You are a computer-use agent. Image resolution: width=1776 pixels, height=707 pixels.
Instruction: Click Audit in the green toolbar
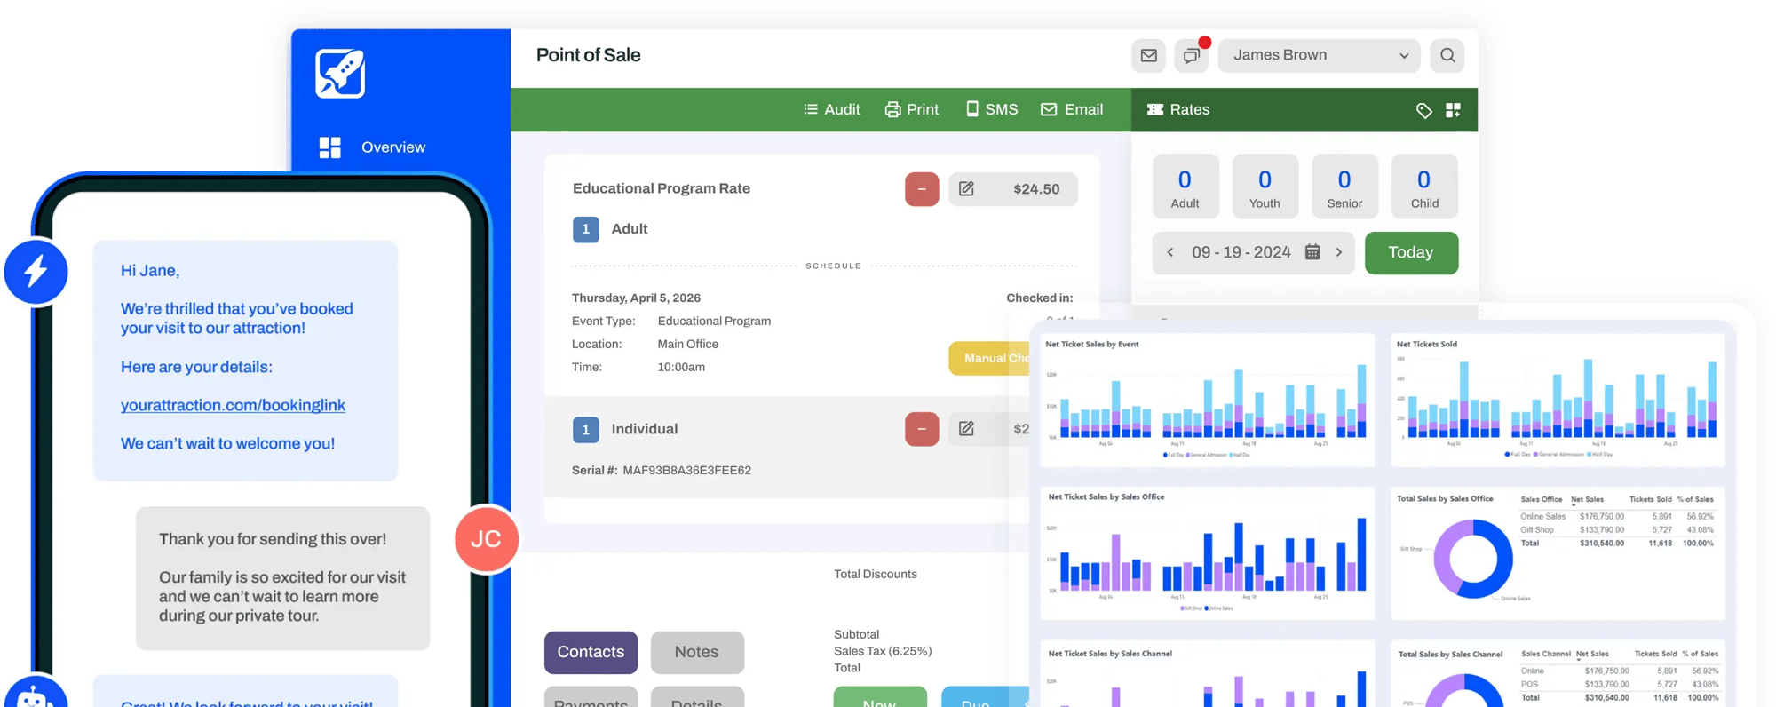pos(832,109)
